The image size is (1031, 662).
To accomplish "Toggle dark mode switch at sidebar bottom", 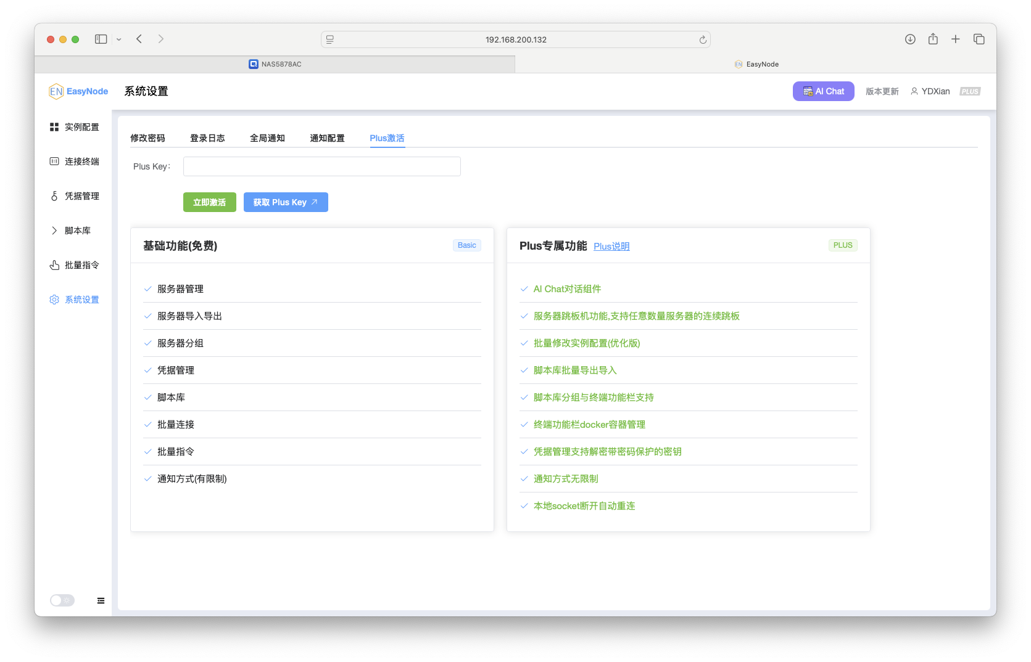I will 62,600.
